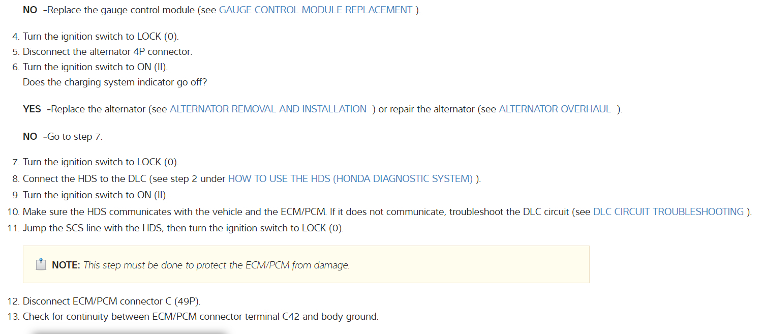Viewport: 763px width, 334px height.
Task: Follow the ALTERNATOR OVERHAUL link
Action: (555, 109)
